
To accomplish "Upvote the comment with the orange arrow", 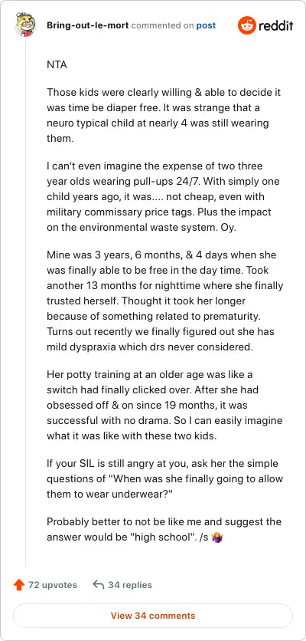I will coord(19,585).
